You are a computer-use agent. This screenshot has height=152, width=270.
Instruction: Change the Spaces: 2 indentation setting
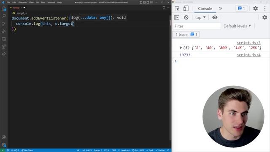pyautogui.click(x=98, y=150)
